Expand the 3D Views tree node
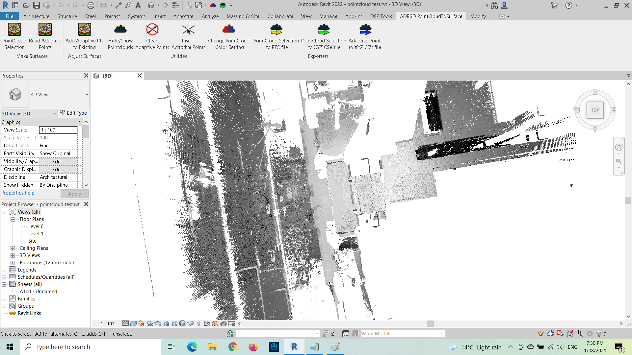This screenshot has height=355, width=632. 13,255
